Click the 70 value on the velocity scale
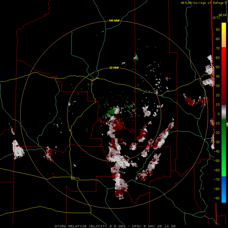The height and width of the screenshot is (228, 228). click(x=218, y=48)
